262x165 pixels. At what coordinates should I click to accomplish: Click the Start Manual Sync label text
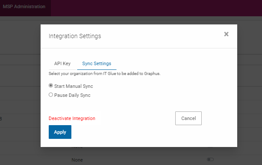[x=74, y=86]
